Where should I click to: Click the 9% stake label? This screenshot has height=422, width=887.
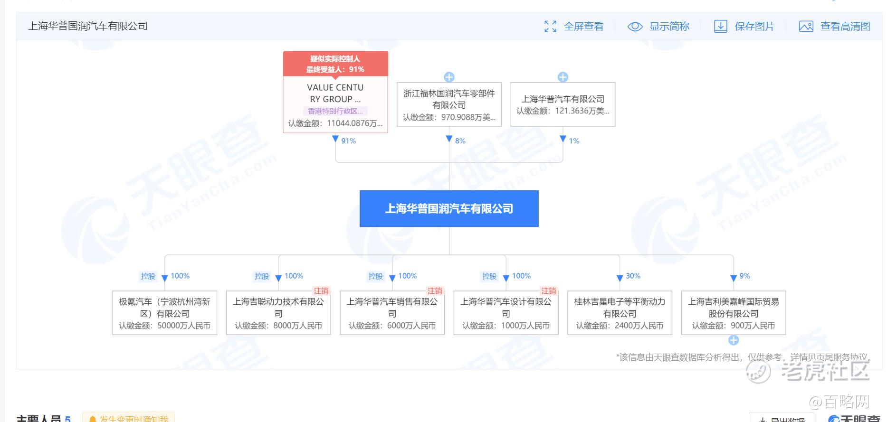tap(744, 276)
